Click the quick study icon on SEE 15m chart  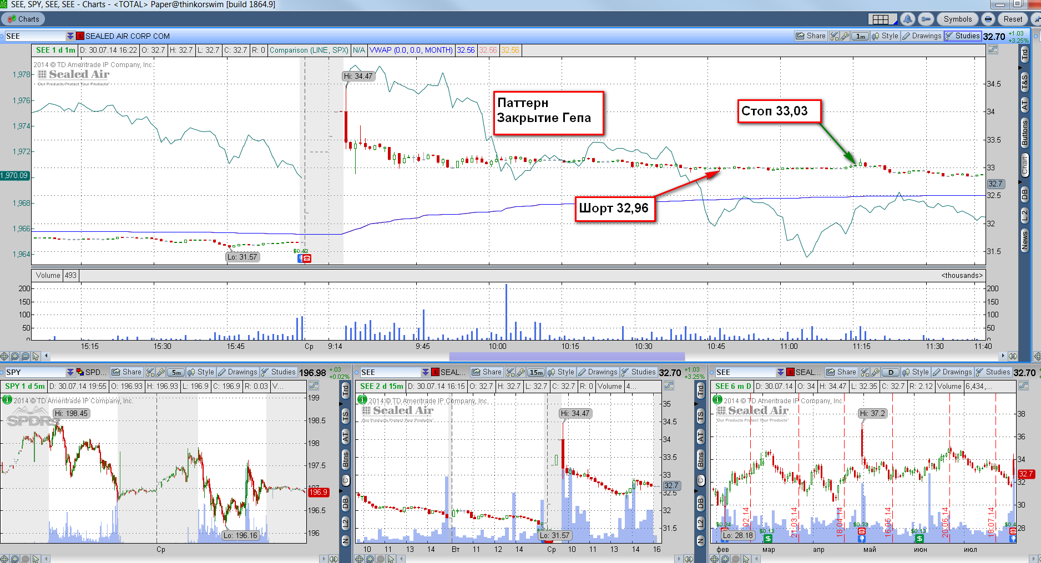point(510,372)
